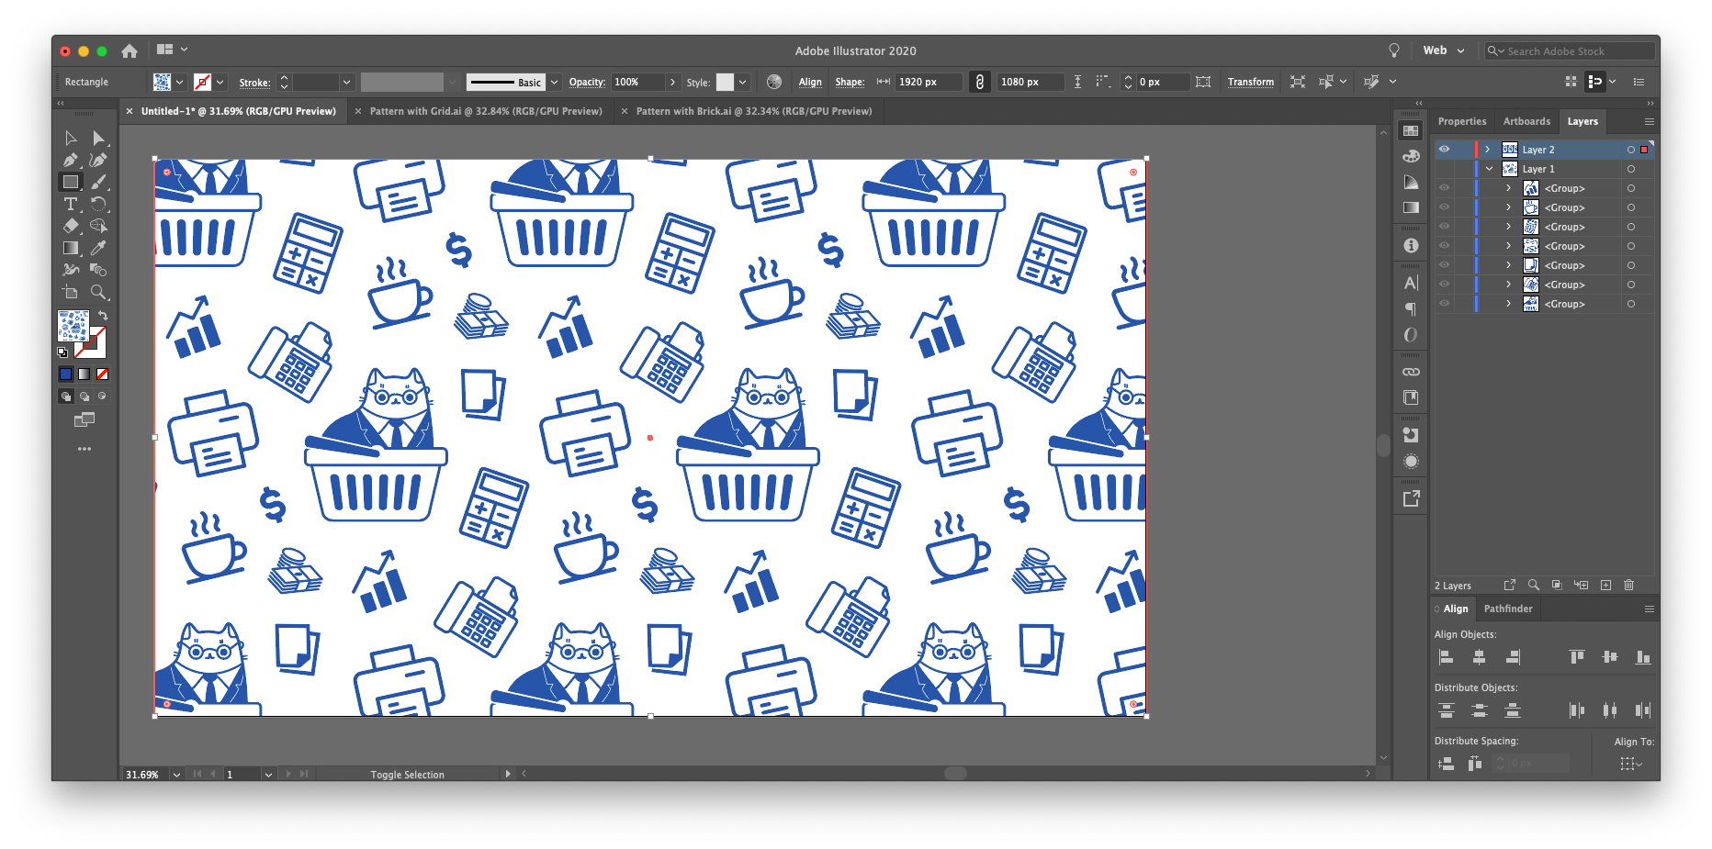Open the Pathfinder tab
Viewport: 1712px width, 849px height.
click(1508, 609)
